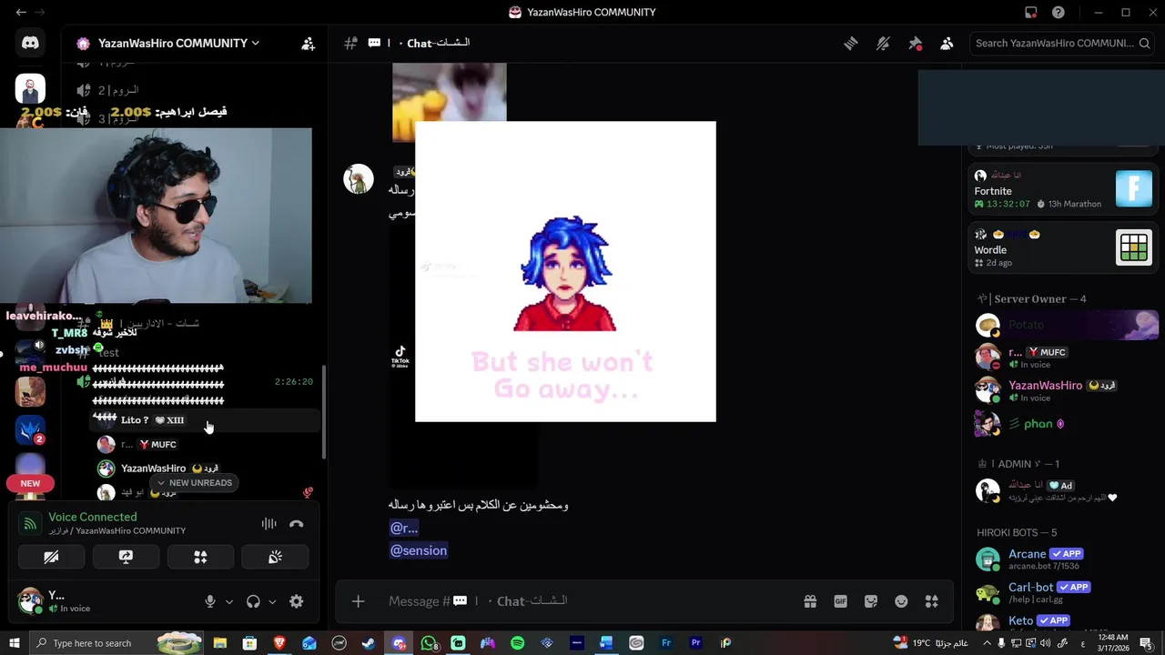Open Discord direct messages home icon
1165x655 pixels.
(30, 43)
